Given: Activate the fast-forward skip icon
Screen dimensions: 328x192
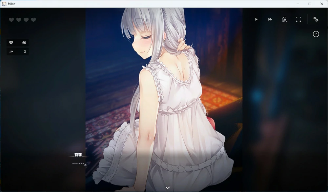Looking at the screenshot, I should tap(270, 19).
